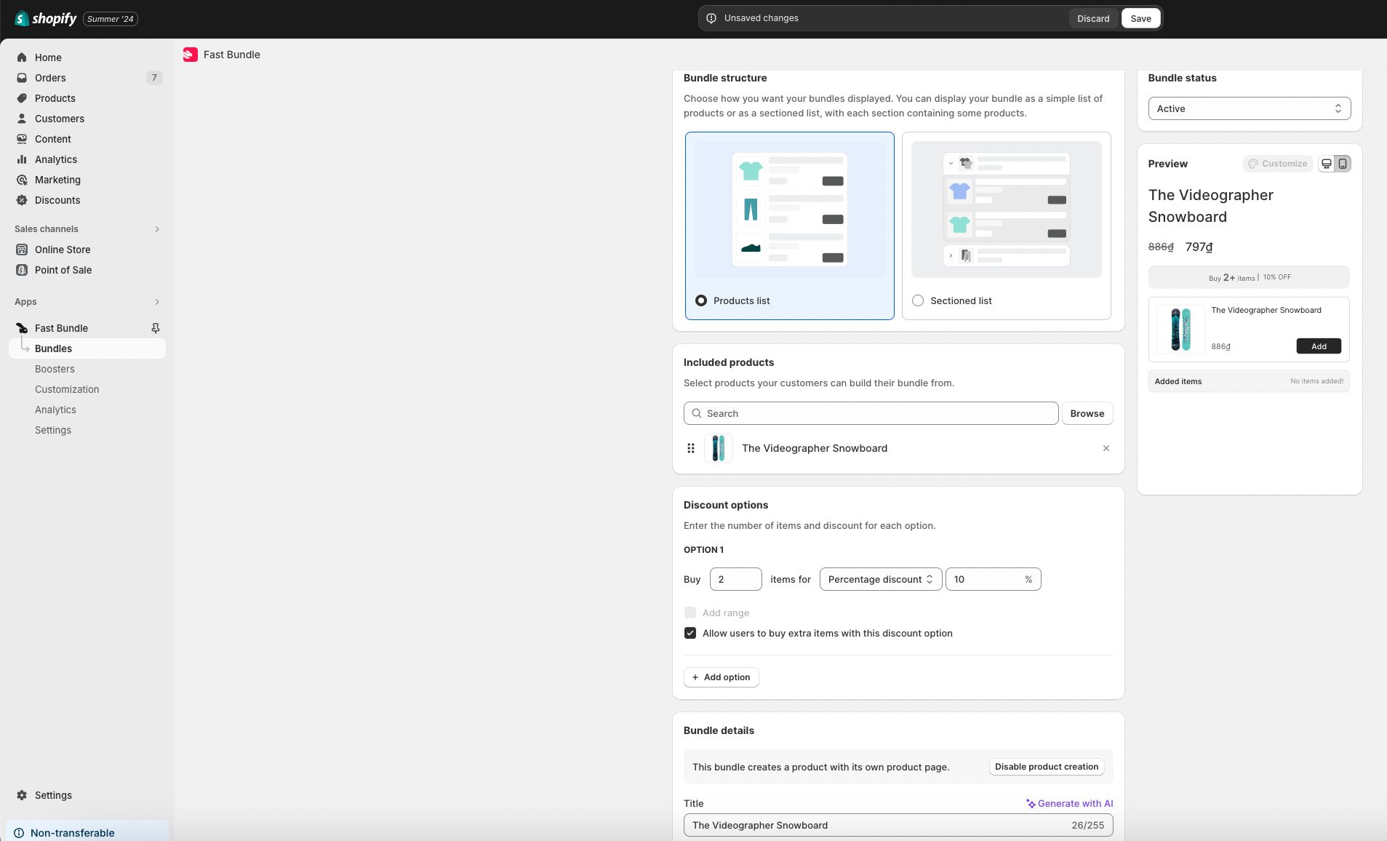Click the Add option button

721,677
